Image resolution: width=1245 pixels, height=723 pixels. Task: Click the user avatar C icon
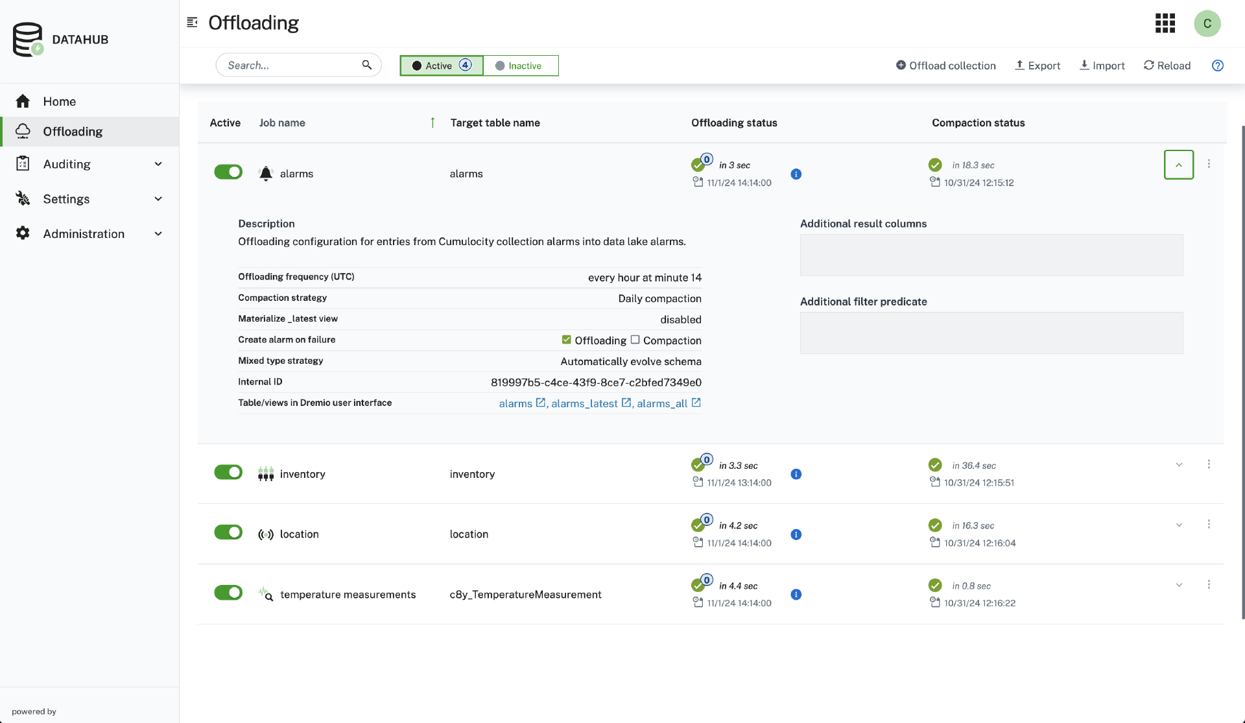pos(1207,23)
